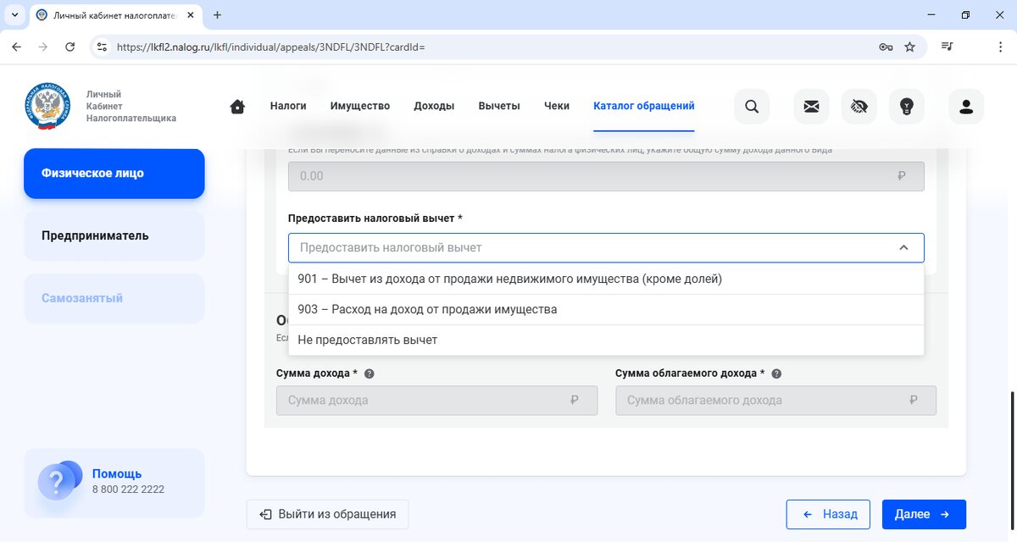
Task: Select option 901 Вычет из дохода от продажи
Action: 606,279
